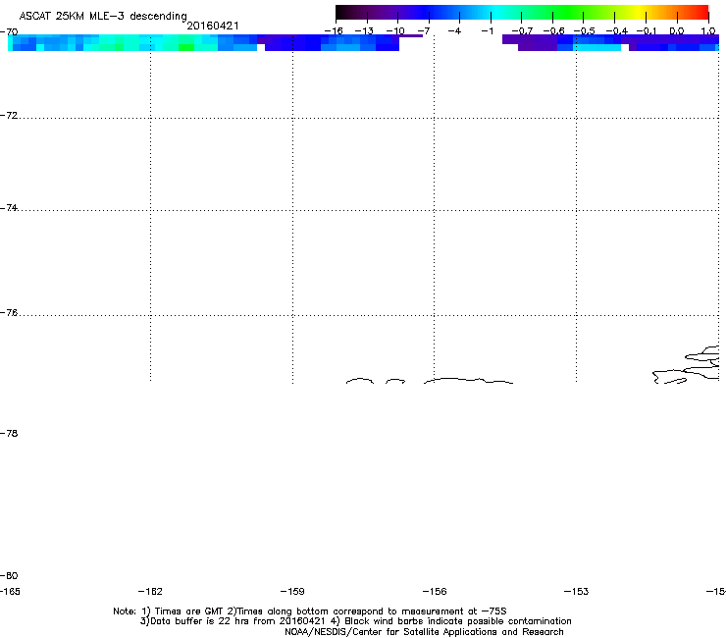Click the "-4" color scale label
The width and height of the screenshot is (726, 638).
coord(454,31)
